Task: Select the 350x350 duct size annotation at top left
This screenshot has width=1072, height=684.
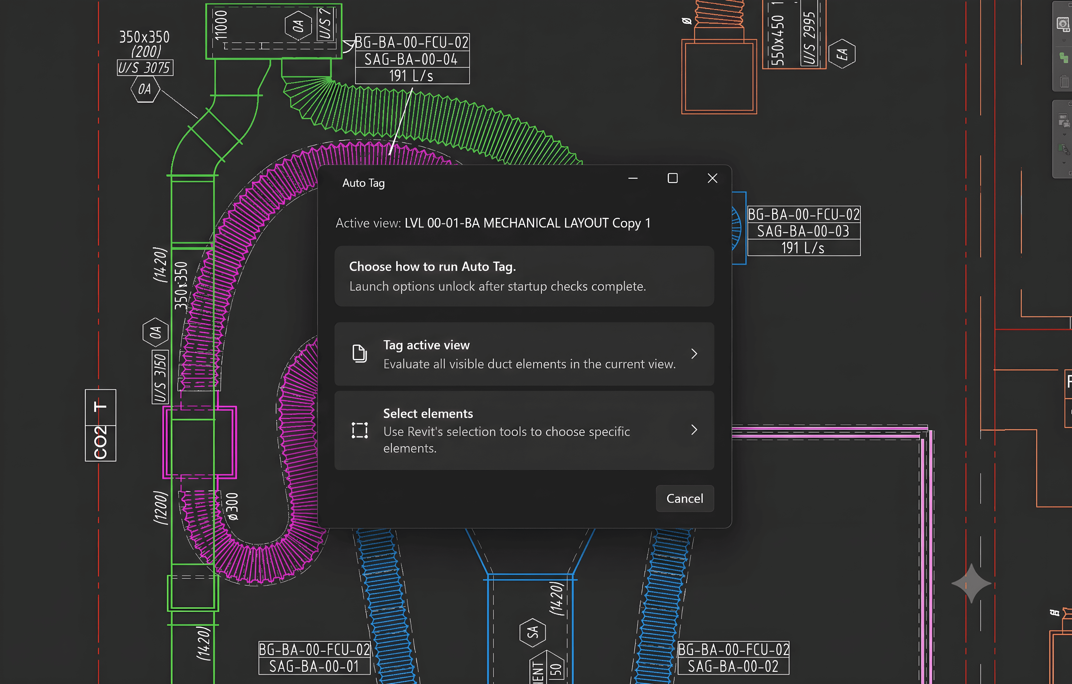Action: pyautogui.click(x=144, y=37)
